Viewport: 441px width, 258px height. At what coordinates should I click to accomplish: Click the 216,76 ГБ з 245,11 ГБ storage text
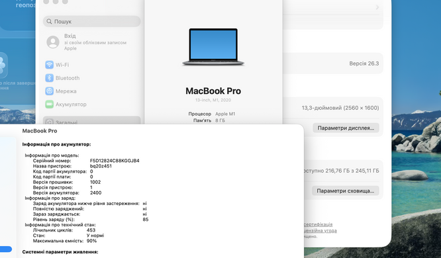click(x=352, y=171)
